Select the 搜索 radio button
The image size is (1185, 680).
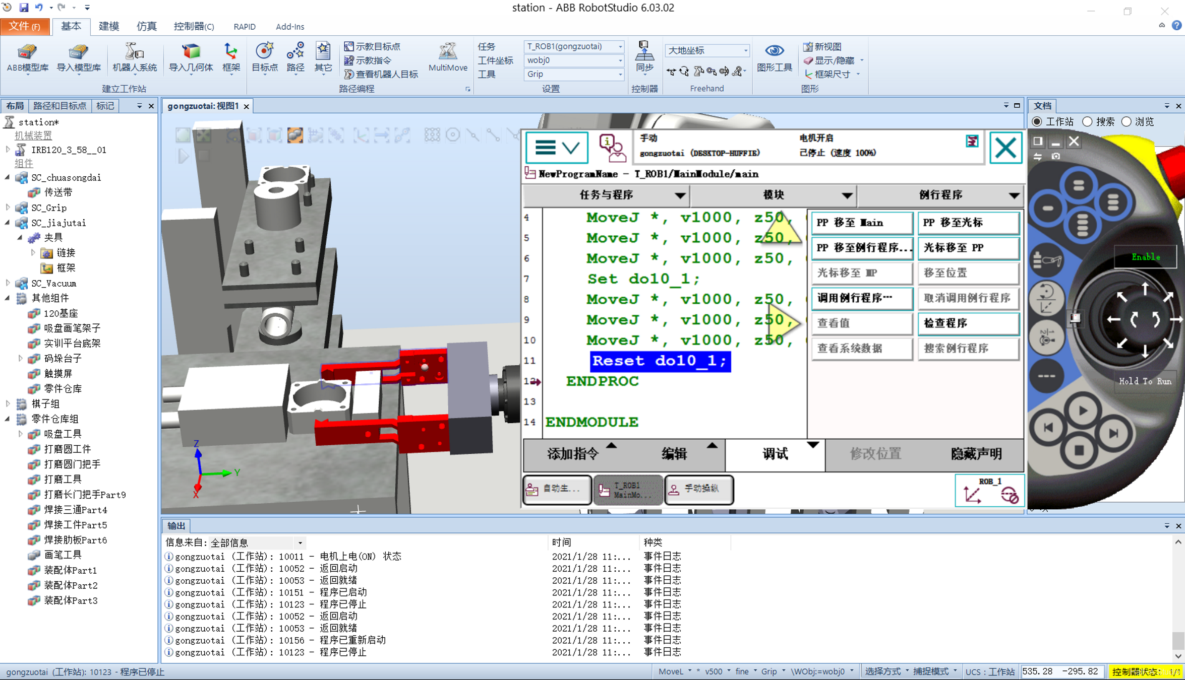click(1088, 122)
